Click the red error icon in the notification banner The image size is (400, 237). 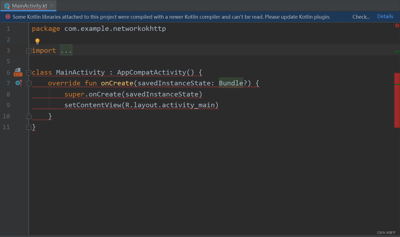8,17
